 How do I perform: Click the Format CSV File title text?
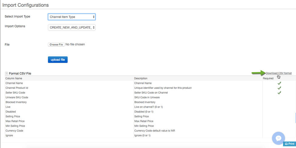pyautogui.click(x=20, y=73)
